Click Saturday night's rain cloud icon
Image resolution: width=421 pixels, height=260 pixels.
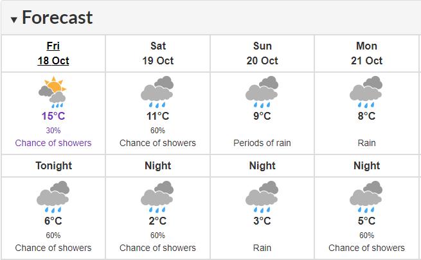(157, 197)
